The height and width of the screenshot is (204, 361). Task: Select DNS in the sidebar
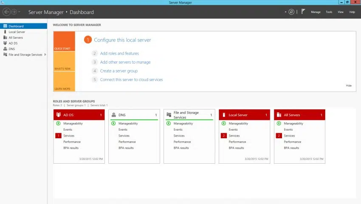[x=23, y=49]
